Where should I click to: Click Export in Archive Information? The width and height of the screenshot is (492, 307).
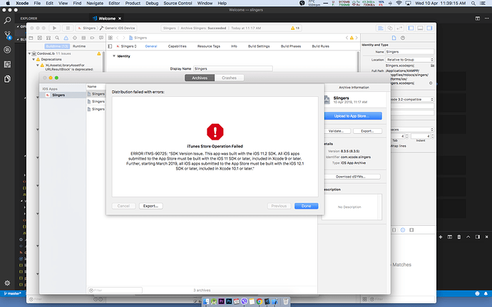[x=367, y=131]
